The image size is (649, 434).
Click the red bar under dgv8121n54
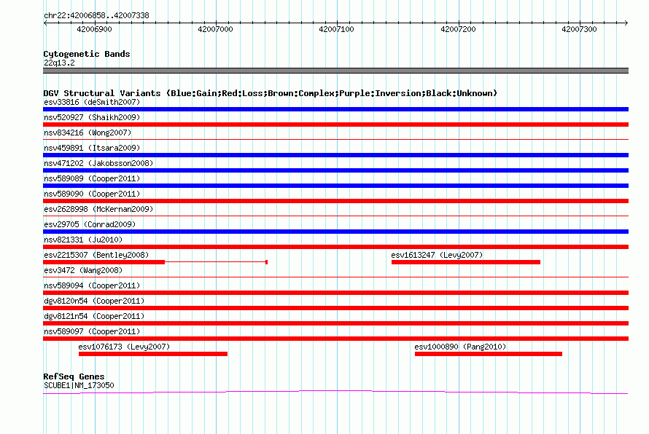pos(335,323)
